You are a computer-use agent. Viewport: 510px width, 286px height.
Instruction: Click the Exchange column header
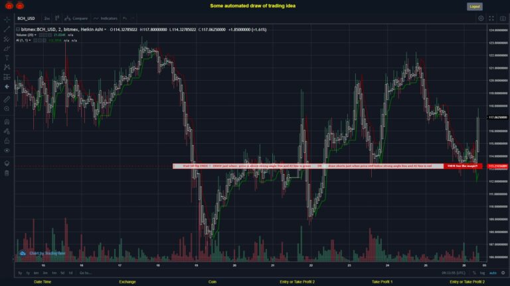point(127,282)
